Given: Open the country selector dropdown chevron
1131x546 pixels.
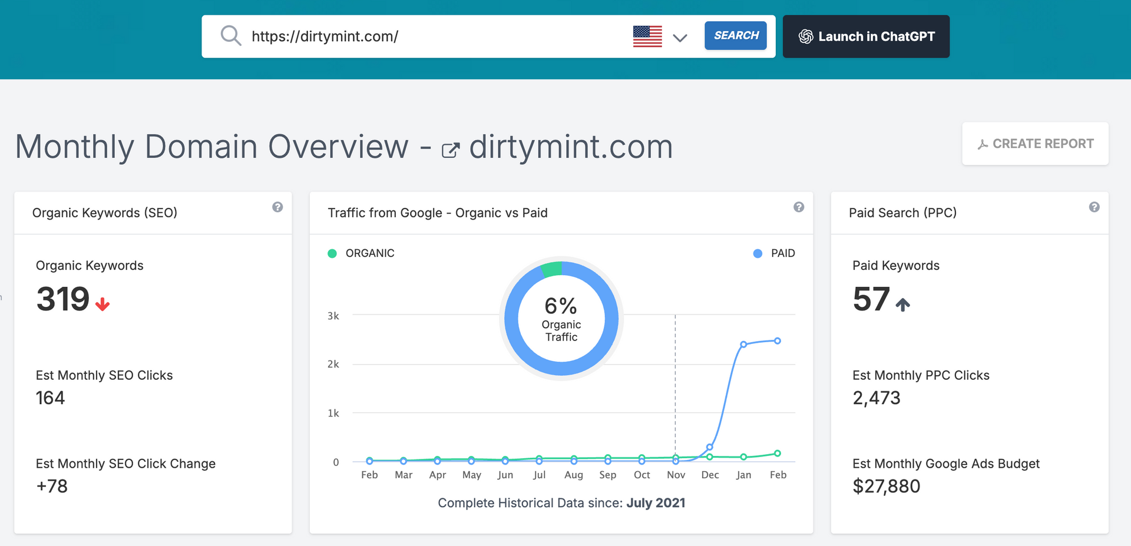Looking at the screenshot, I should (x=680, y=38).
